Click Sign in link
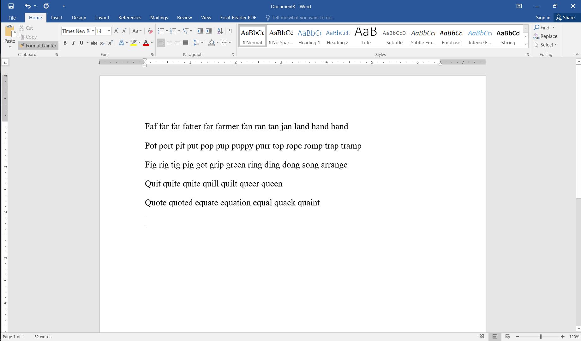Screen dimensions: 581x341 [543, 18]
